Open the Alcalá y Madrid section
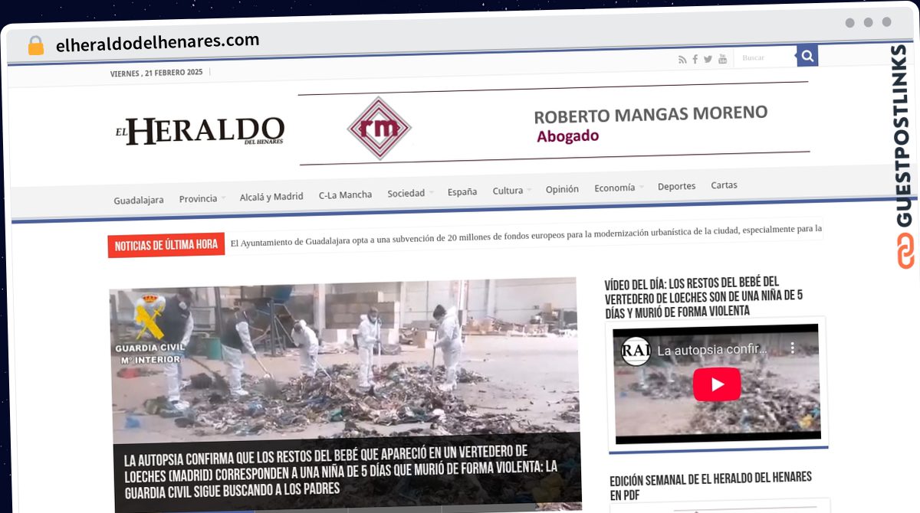920x513 pixels. (271, 197)
